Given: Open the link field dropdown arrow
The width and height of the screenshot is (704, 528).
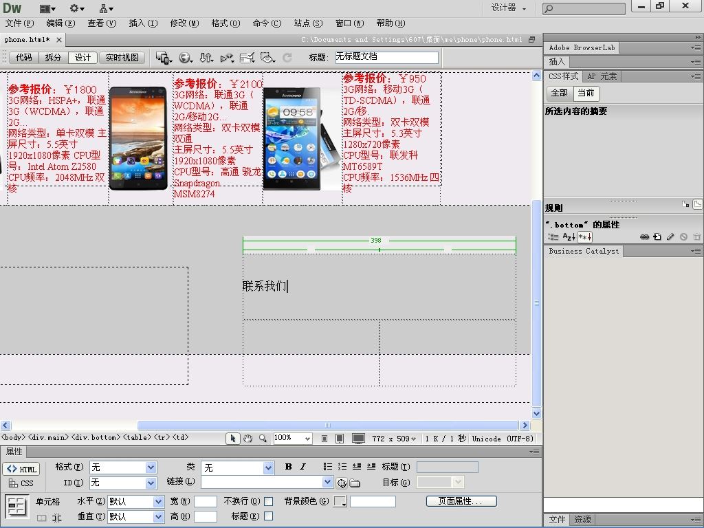Looking at the screenshot, I should pyautogui.click(x=328, y=482).
